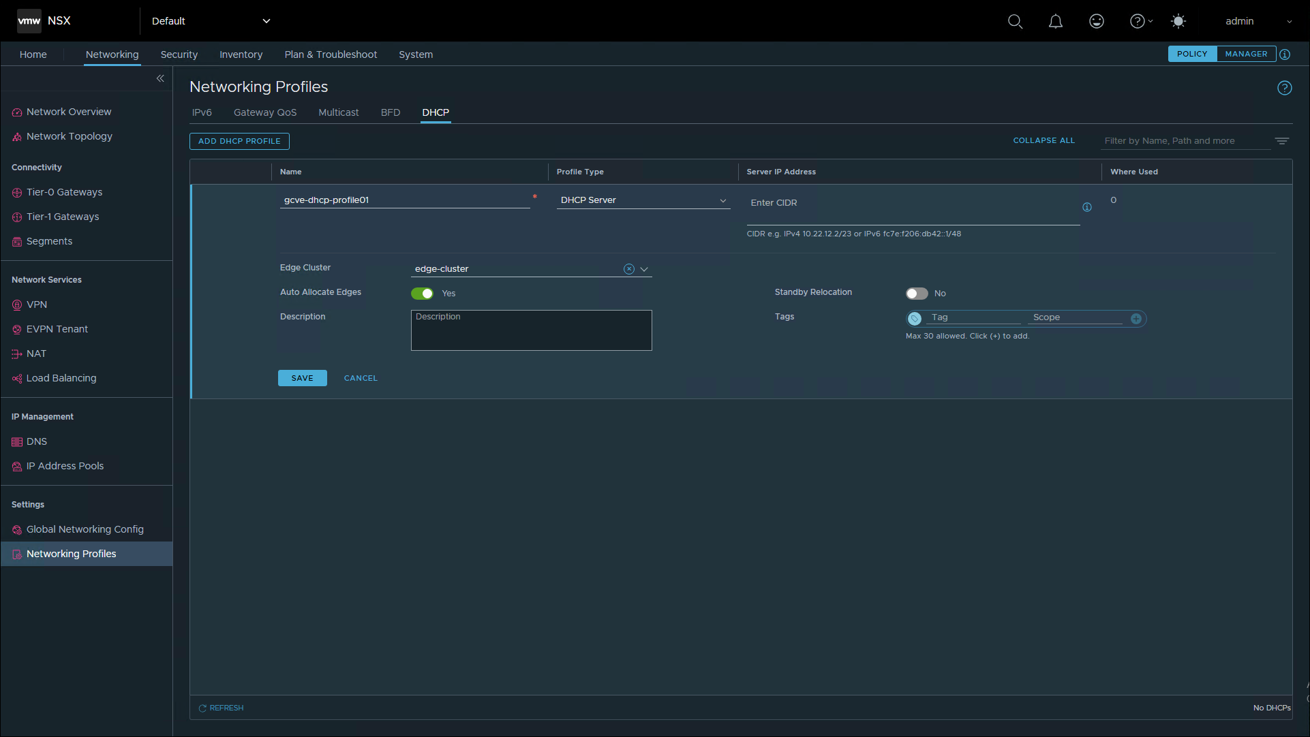Click the VPN sidebar icon
The height and width of the screenshot is (737, 1310).
17,305
